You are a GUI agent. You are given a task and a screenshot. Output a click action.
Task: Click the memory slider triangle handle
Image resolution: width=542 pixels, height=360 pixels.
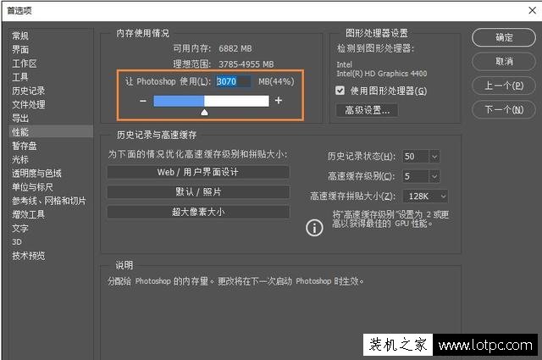[204, 113]
